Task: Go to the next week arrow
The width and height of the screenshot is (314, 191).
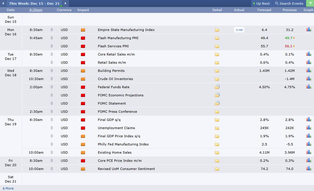Action: tap(65, 4)
